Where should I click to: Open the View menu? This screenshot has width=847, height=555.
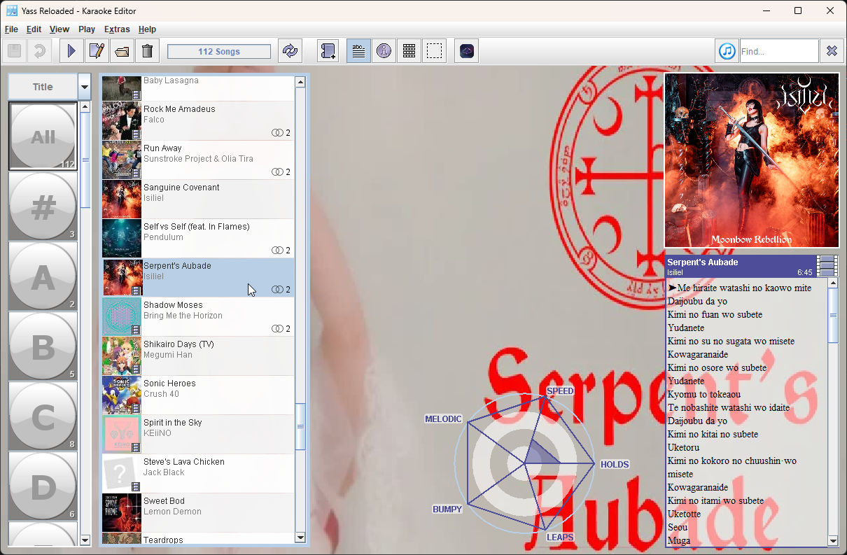coord(59,29)
